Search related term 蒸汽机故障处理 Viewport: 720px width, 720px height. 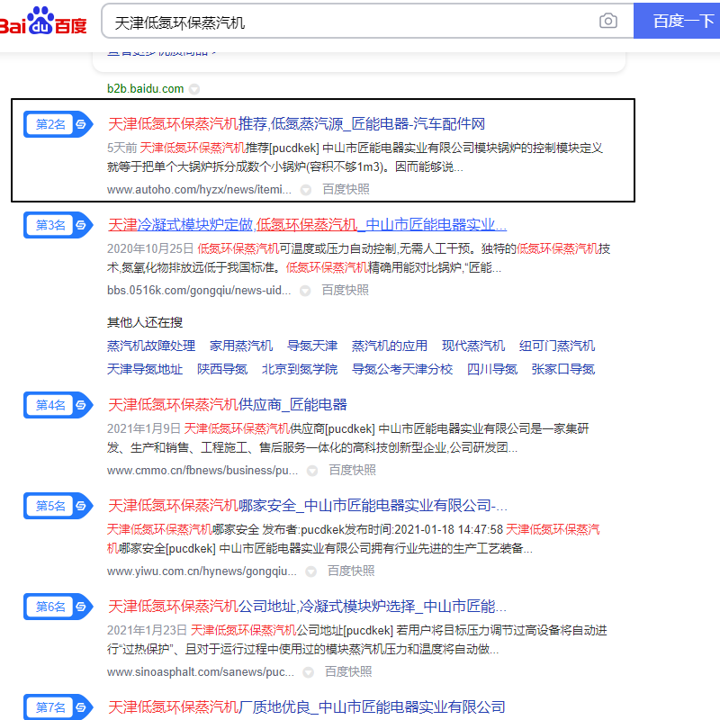point(151,346)
